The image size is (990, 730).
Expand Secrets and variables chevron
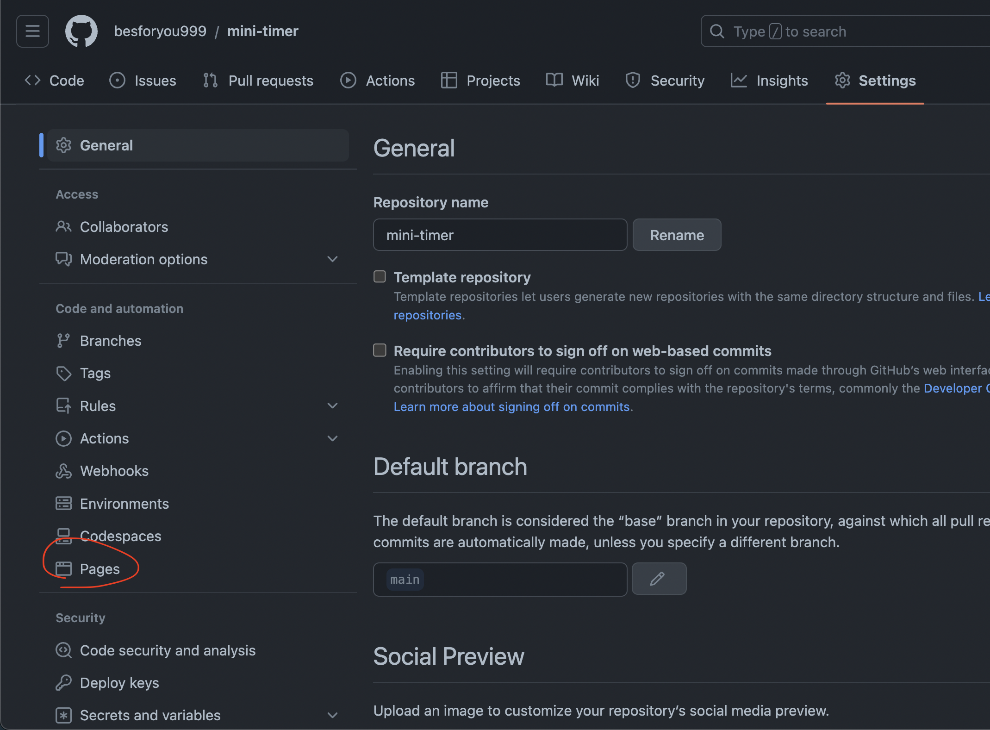[332, 715]
